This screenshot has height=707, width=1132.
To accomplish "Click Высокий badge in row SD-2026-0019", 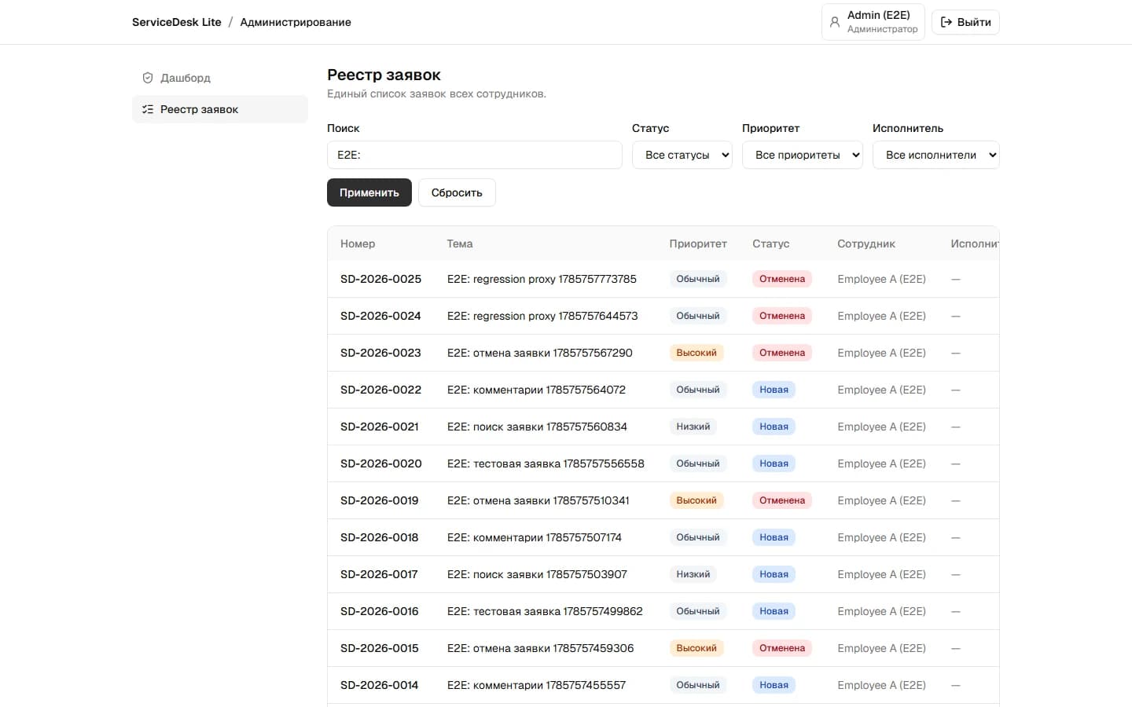I will [696, 500].
